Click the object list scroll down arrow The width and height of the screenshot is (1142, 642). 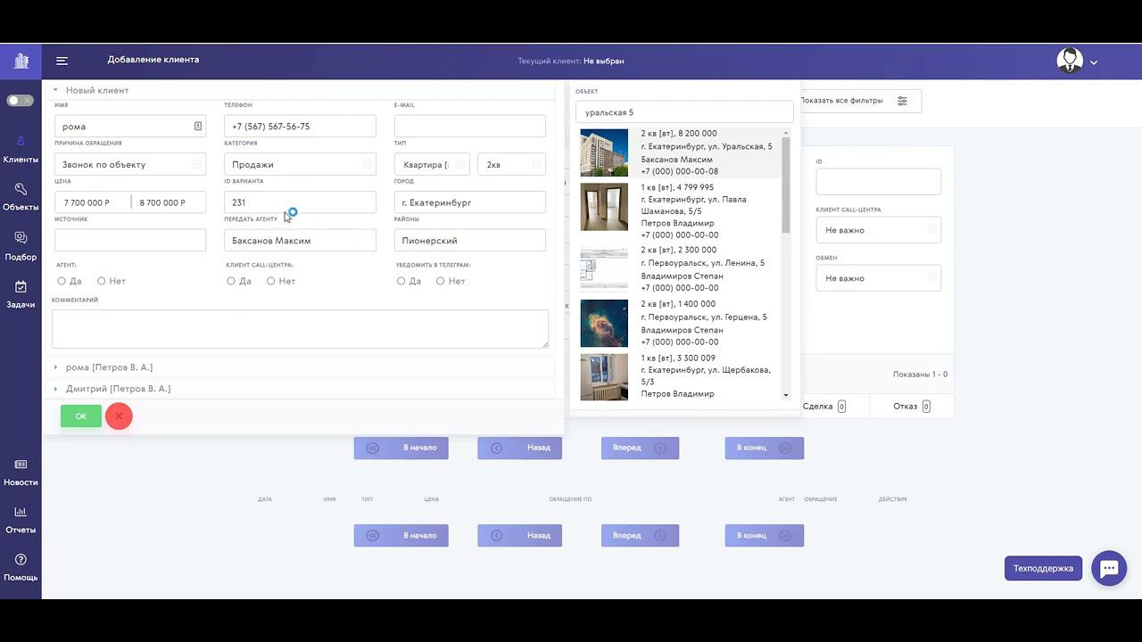(x=786, y=395)
